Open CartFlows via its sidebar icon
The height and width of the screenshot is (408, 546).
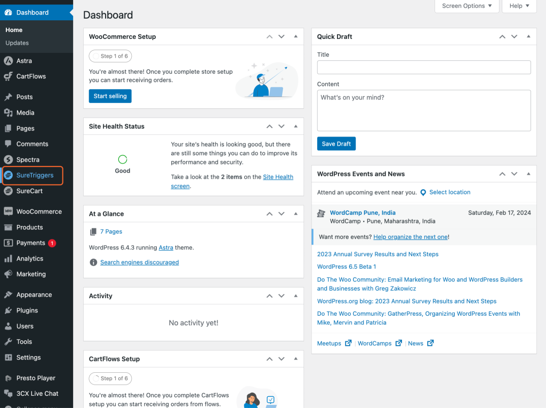pyautogui.click(x=8, y=76)
